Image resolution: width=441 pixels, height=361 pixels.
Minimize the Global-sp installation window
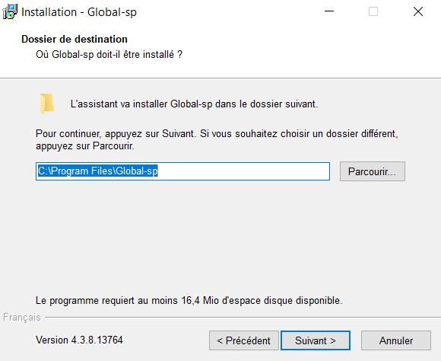(329, 11)
